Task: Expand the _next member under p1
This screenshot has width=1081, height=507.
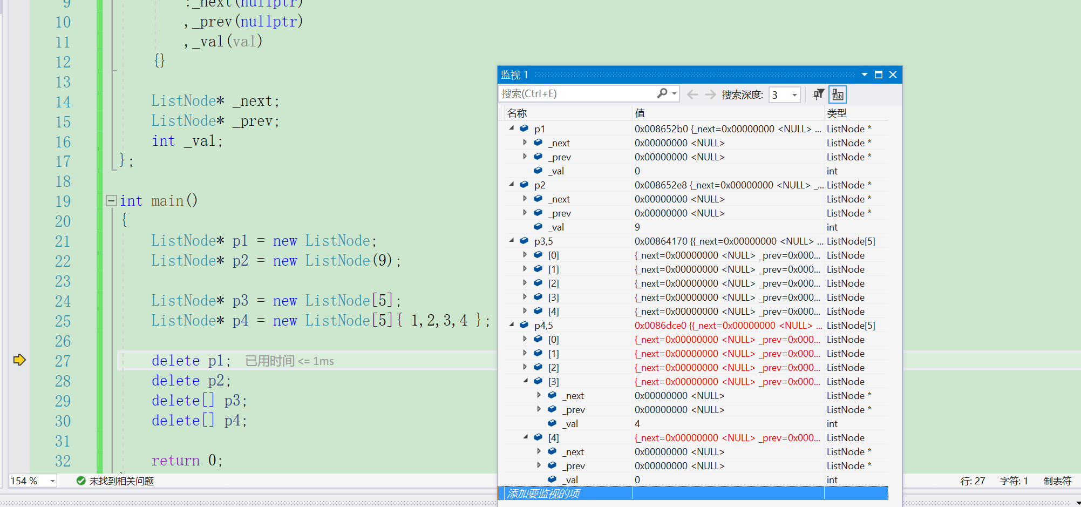Action: click(x=525, y=143)
